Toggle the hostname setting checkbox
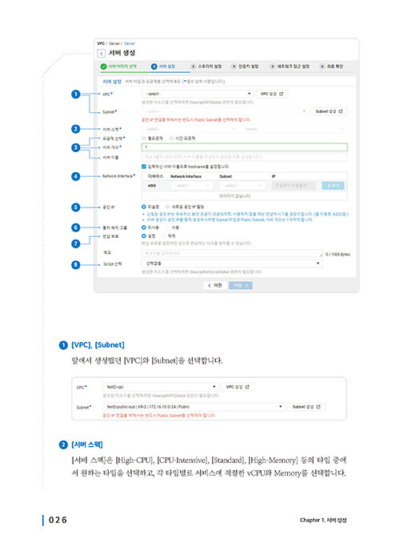This screenshot has height=547, width=400. (143, 167)
